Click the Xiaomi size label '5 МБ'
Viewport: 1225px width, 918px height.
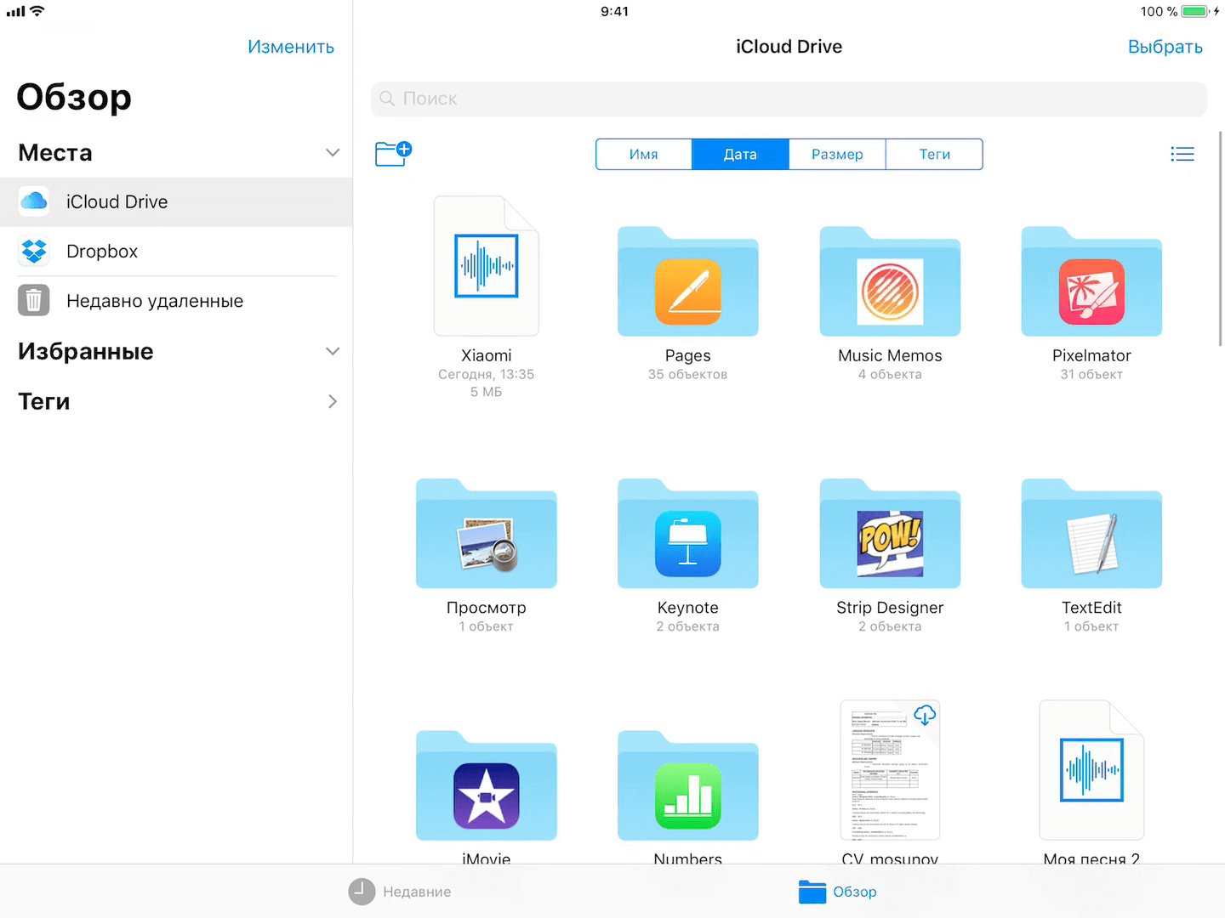tap(486, 392)
